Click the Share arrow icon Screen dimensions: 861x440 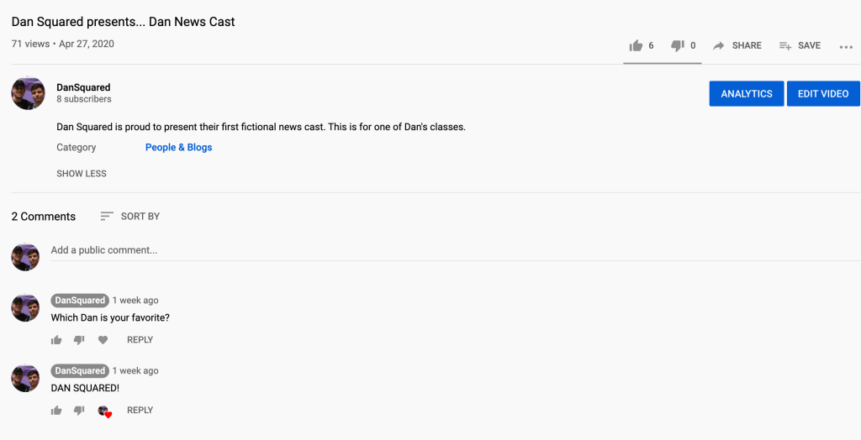[x=719, y=45]
